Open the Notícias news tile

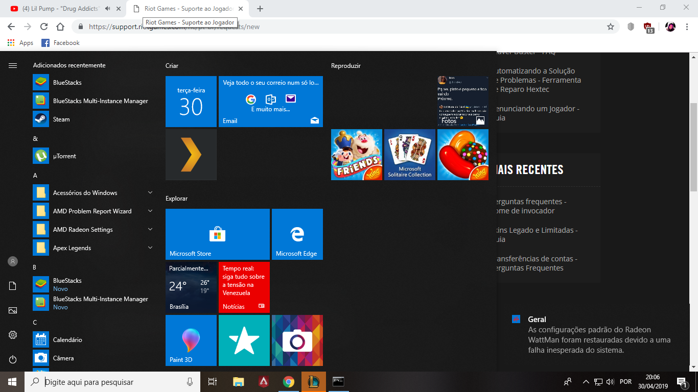[244, 287]
